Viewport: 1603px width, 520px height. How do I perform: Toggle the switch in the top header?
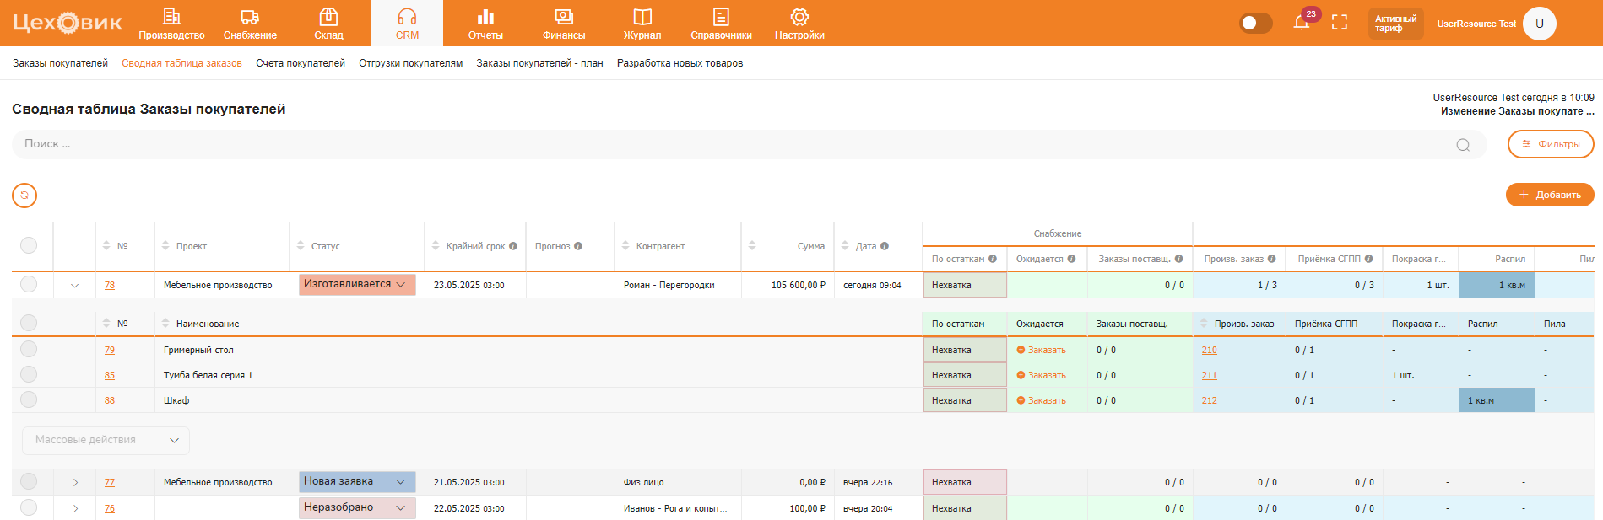[1255, 23]
